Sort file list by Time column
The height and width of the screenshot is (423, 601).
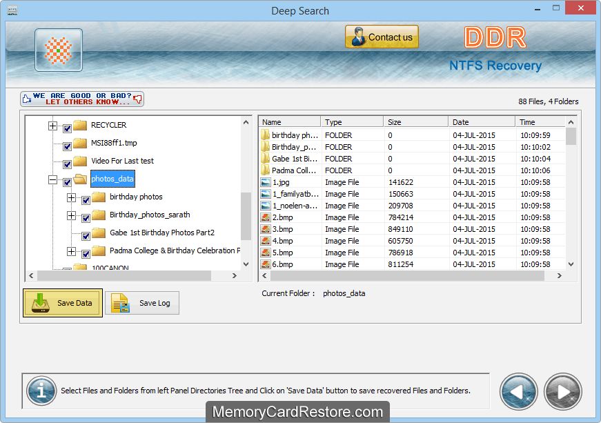coord(540,122)
